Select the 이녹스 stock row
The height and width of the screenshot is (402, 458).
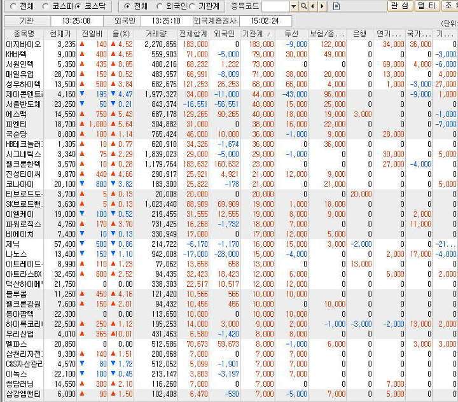click(x=231, y=374)
